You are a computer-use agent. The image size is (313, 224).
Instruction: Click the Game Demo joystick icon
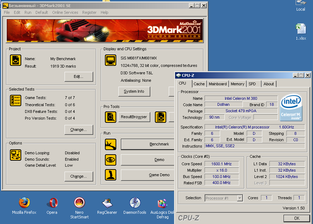click(111, 175)
